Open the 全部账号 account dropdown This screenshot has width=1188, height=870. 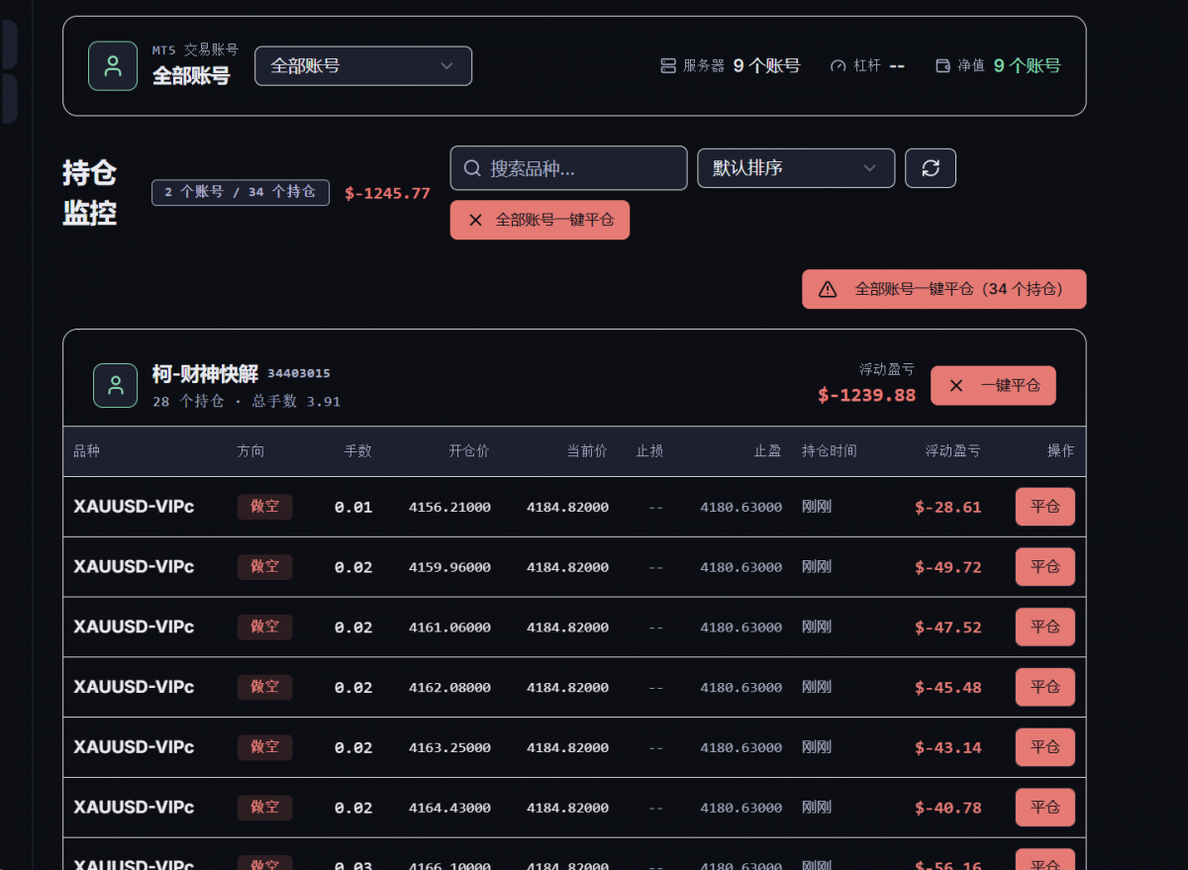tap(363, 66)
